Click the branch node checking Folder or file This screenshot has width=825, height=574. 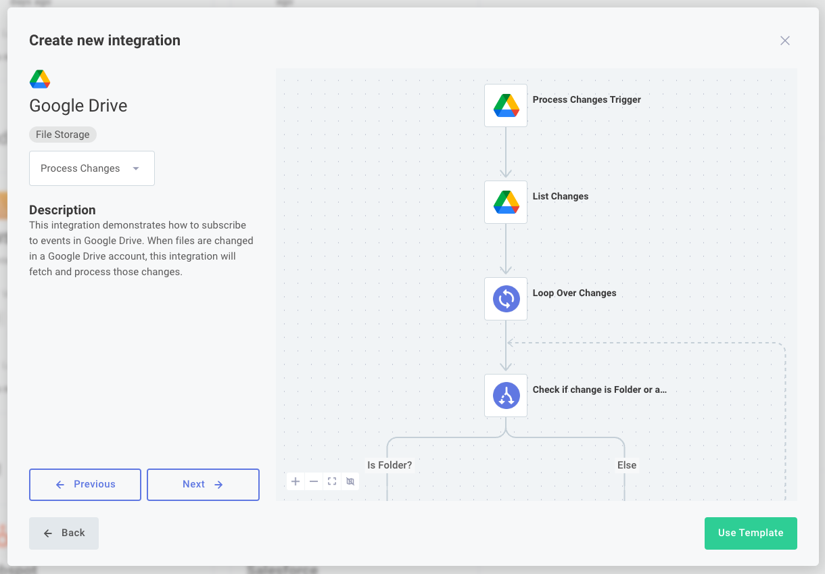tap(506, 396)
